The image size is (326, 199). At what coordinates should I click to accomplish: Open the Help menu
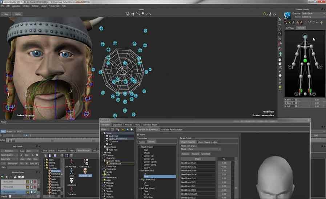64,6
